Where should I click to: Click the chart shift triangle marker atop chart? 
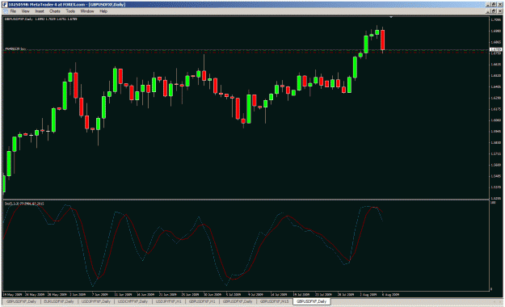pos(391,17)
